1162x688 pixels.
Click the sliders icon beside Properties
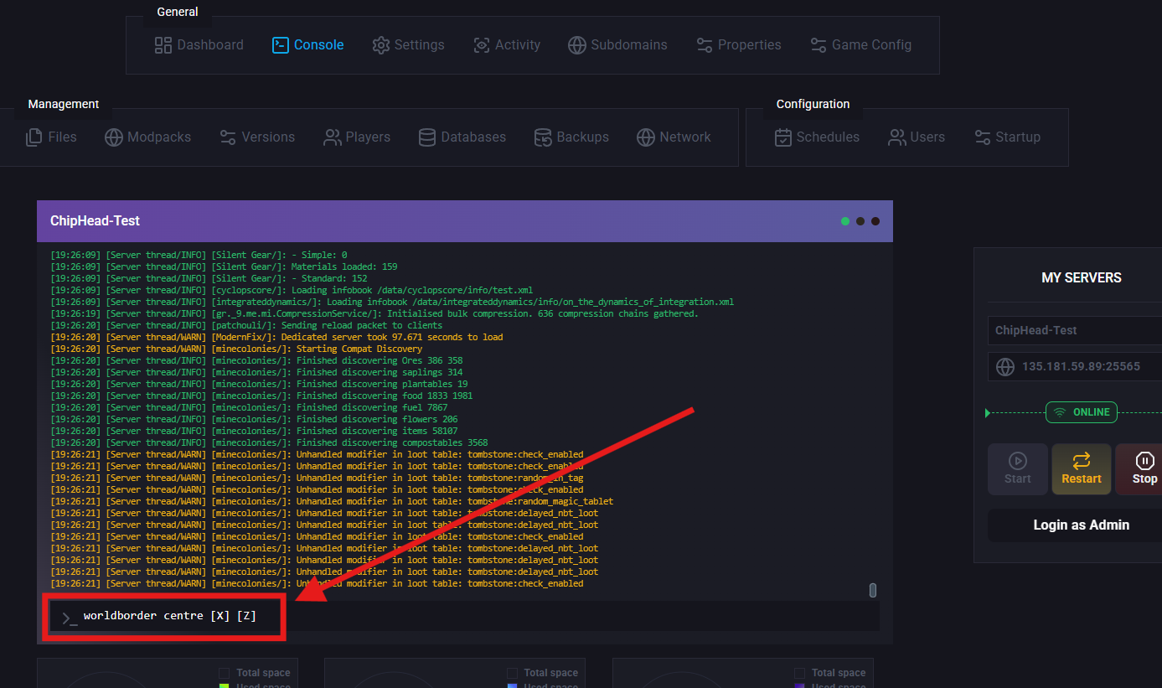(705, 45)
